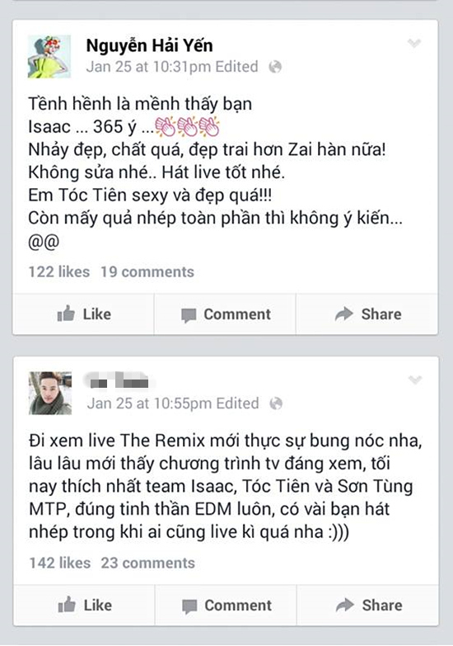Tap the Share arrow icon on first post
The height and width of the screenshot is (646, 453).
[x=344, y=314]
